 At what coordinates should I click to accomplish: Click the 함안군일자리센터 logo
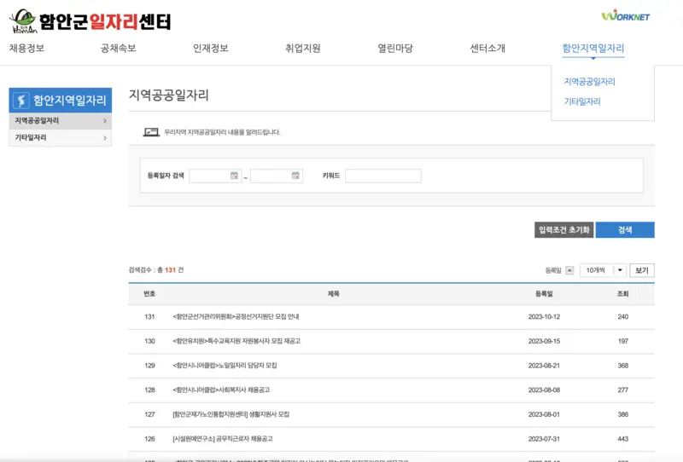tap(90, 20)
